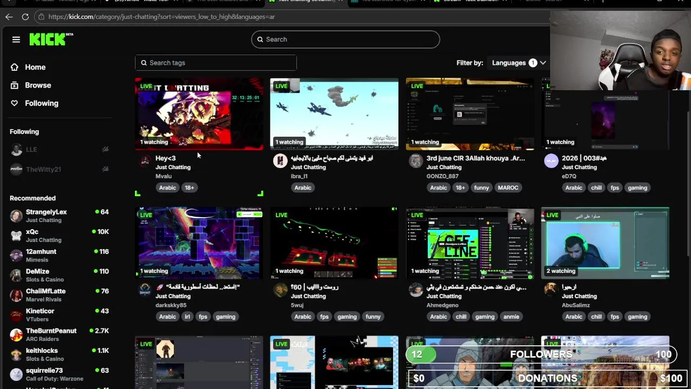Click TheBurntPeanut avatar in Recommended

16,335
